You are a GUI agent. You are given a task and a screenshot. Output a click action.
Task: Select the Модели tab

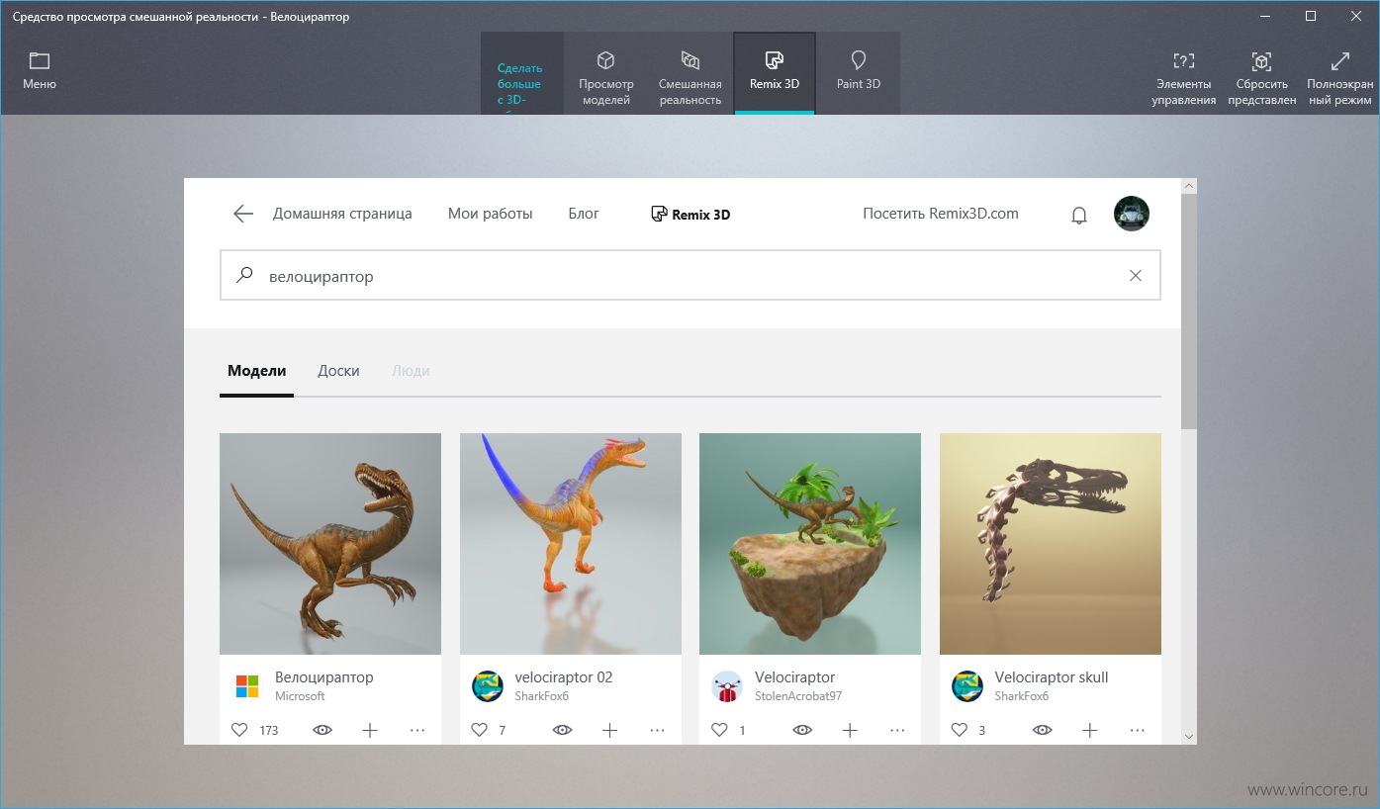256,371
